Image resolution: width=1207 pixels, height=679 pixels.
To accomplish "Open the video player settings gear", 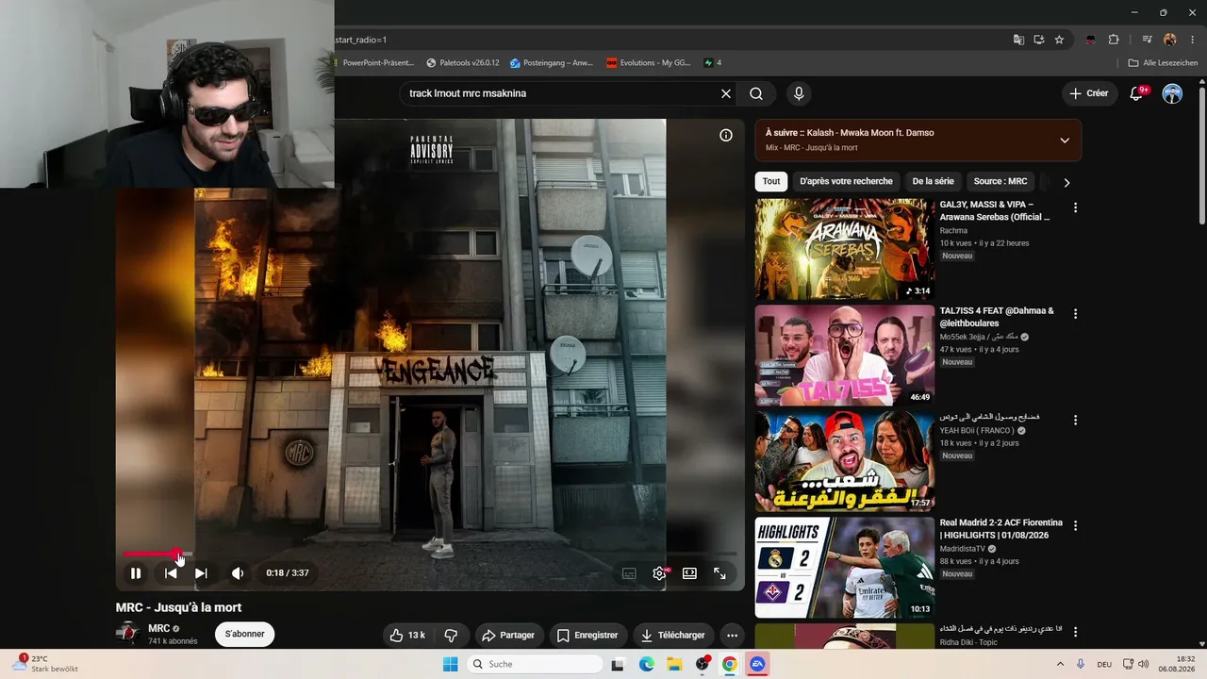I will 659,572.
